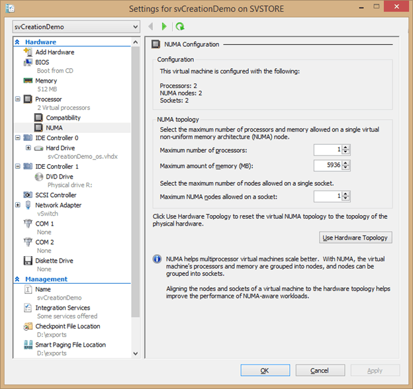This screenshot has width=413, height=389.
Task: Click the 'Physical drive R:' text
Action: coord(69,185)
